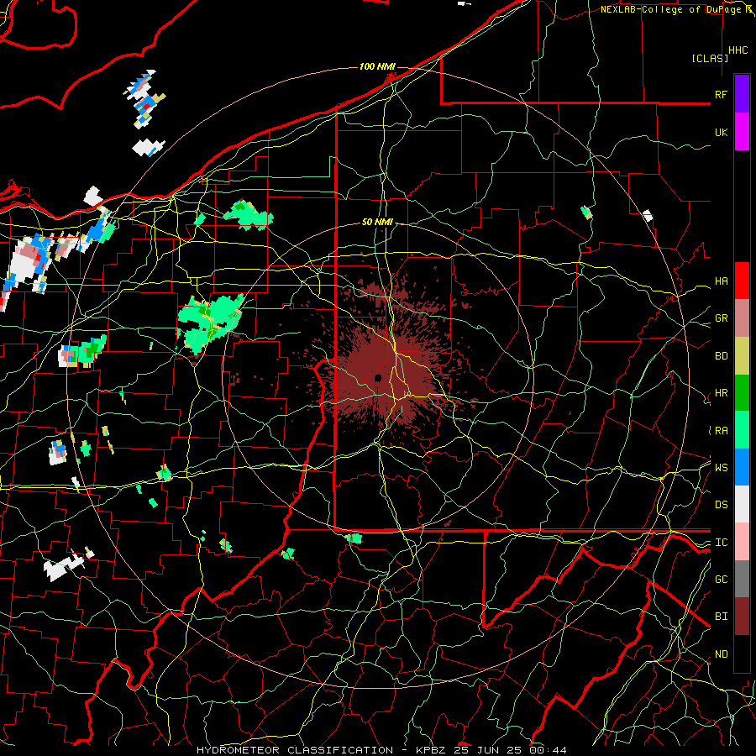Click the RF legend label
Image resolution: width=756 pixels, height=756 pixels.
point(721,94)
